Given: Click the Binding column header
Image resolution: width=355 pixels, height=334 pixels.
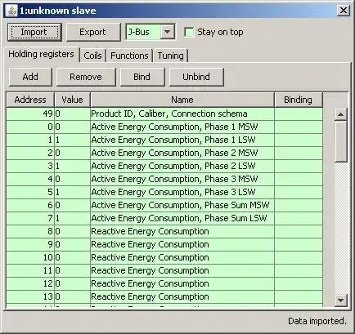Looking at the screenshot, I should 298,100.
